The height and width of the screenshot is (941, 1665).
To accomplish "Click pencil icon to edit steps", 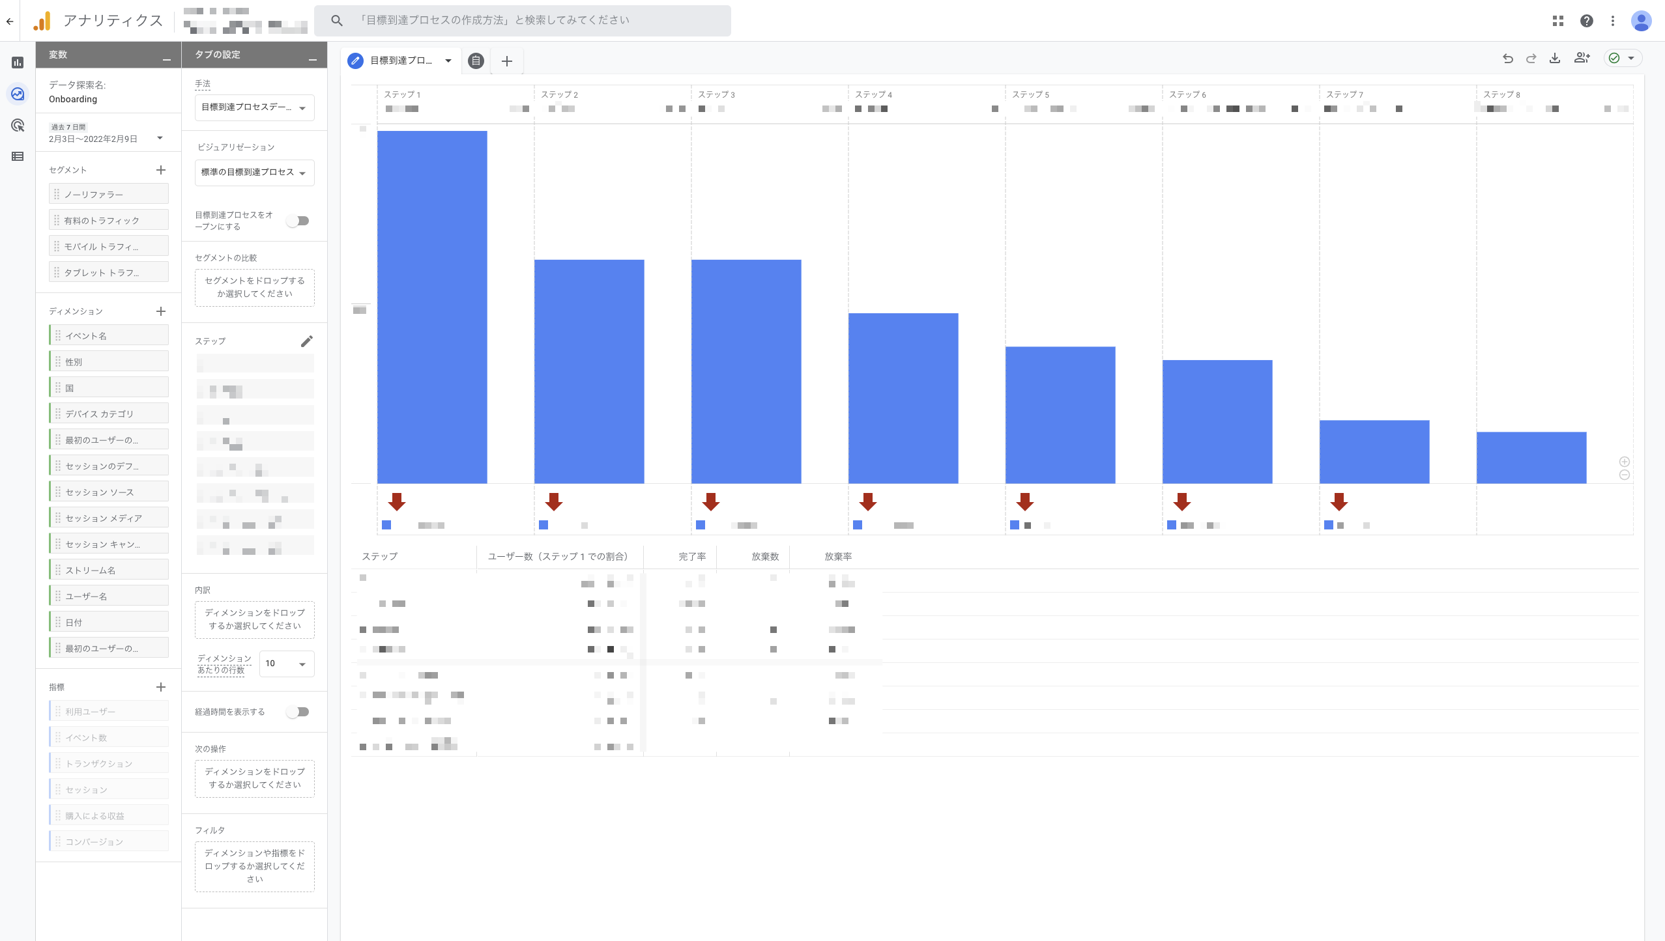I will (x=307, y=341).
